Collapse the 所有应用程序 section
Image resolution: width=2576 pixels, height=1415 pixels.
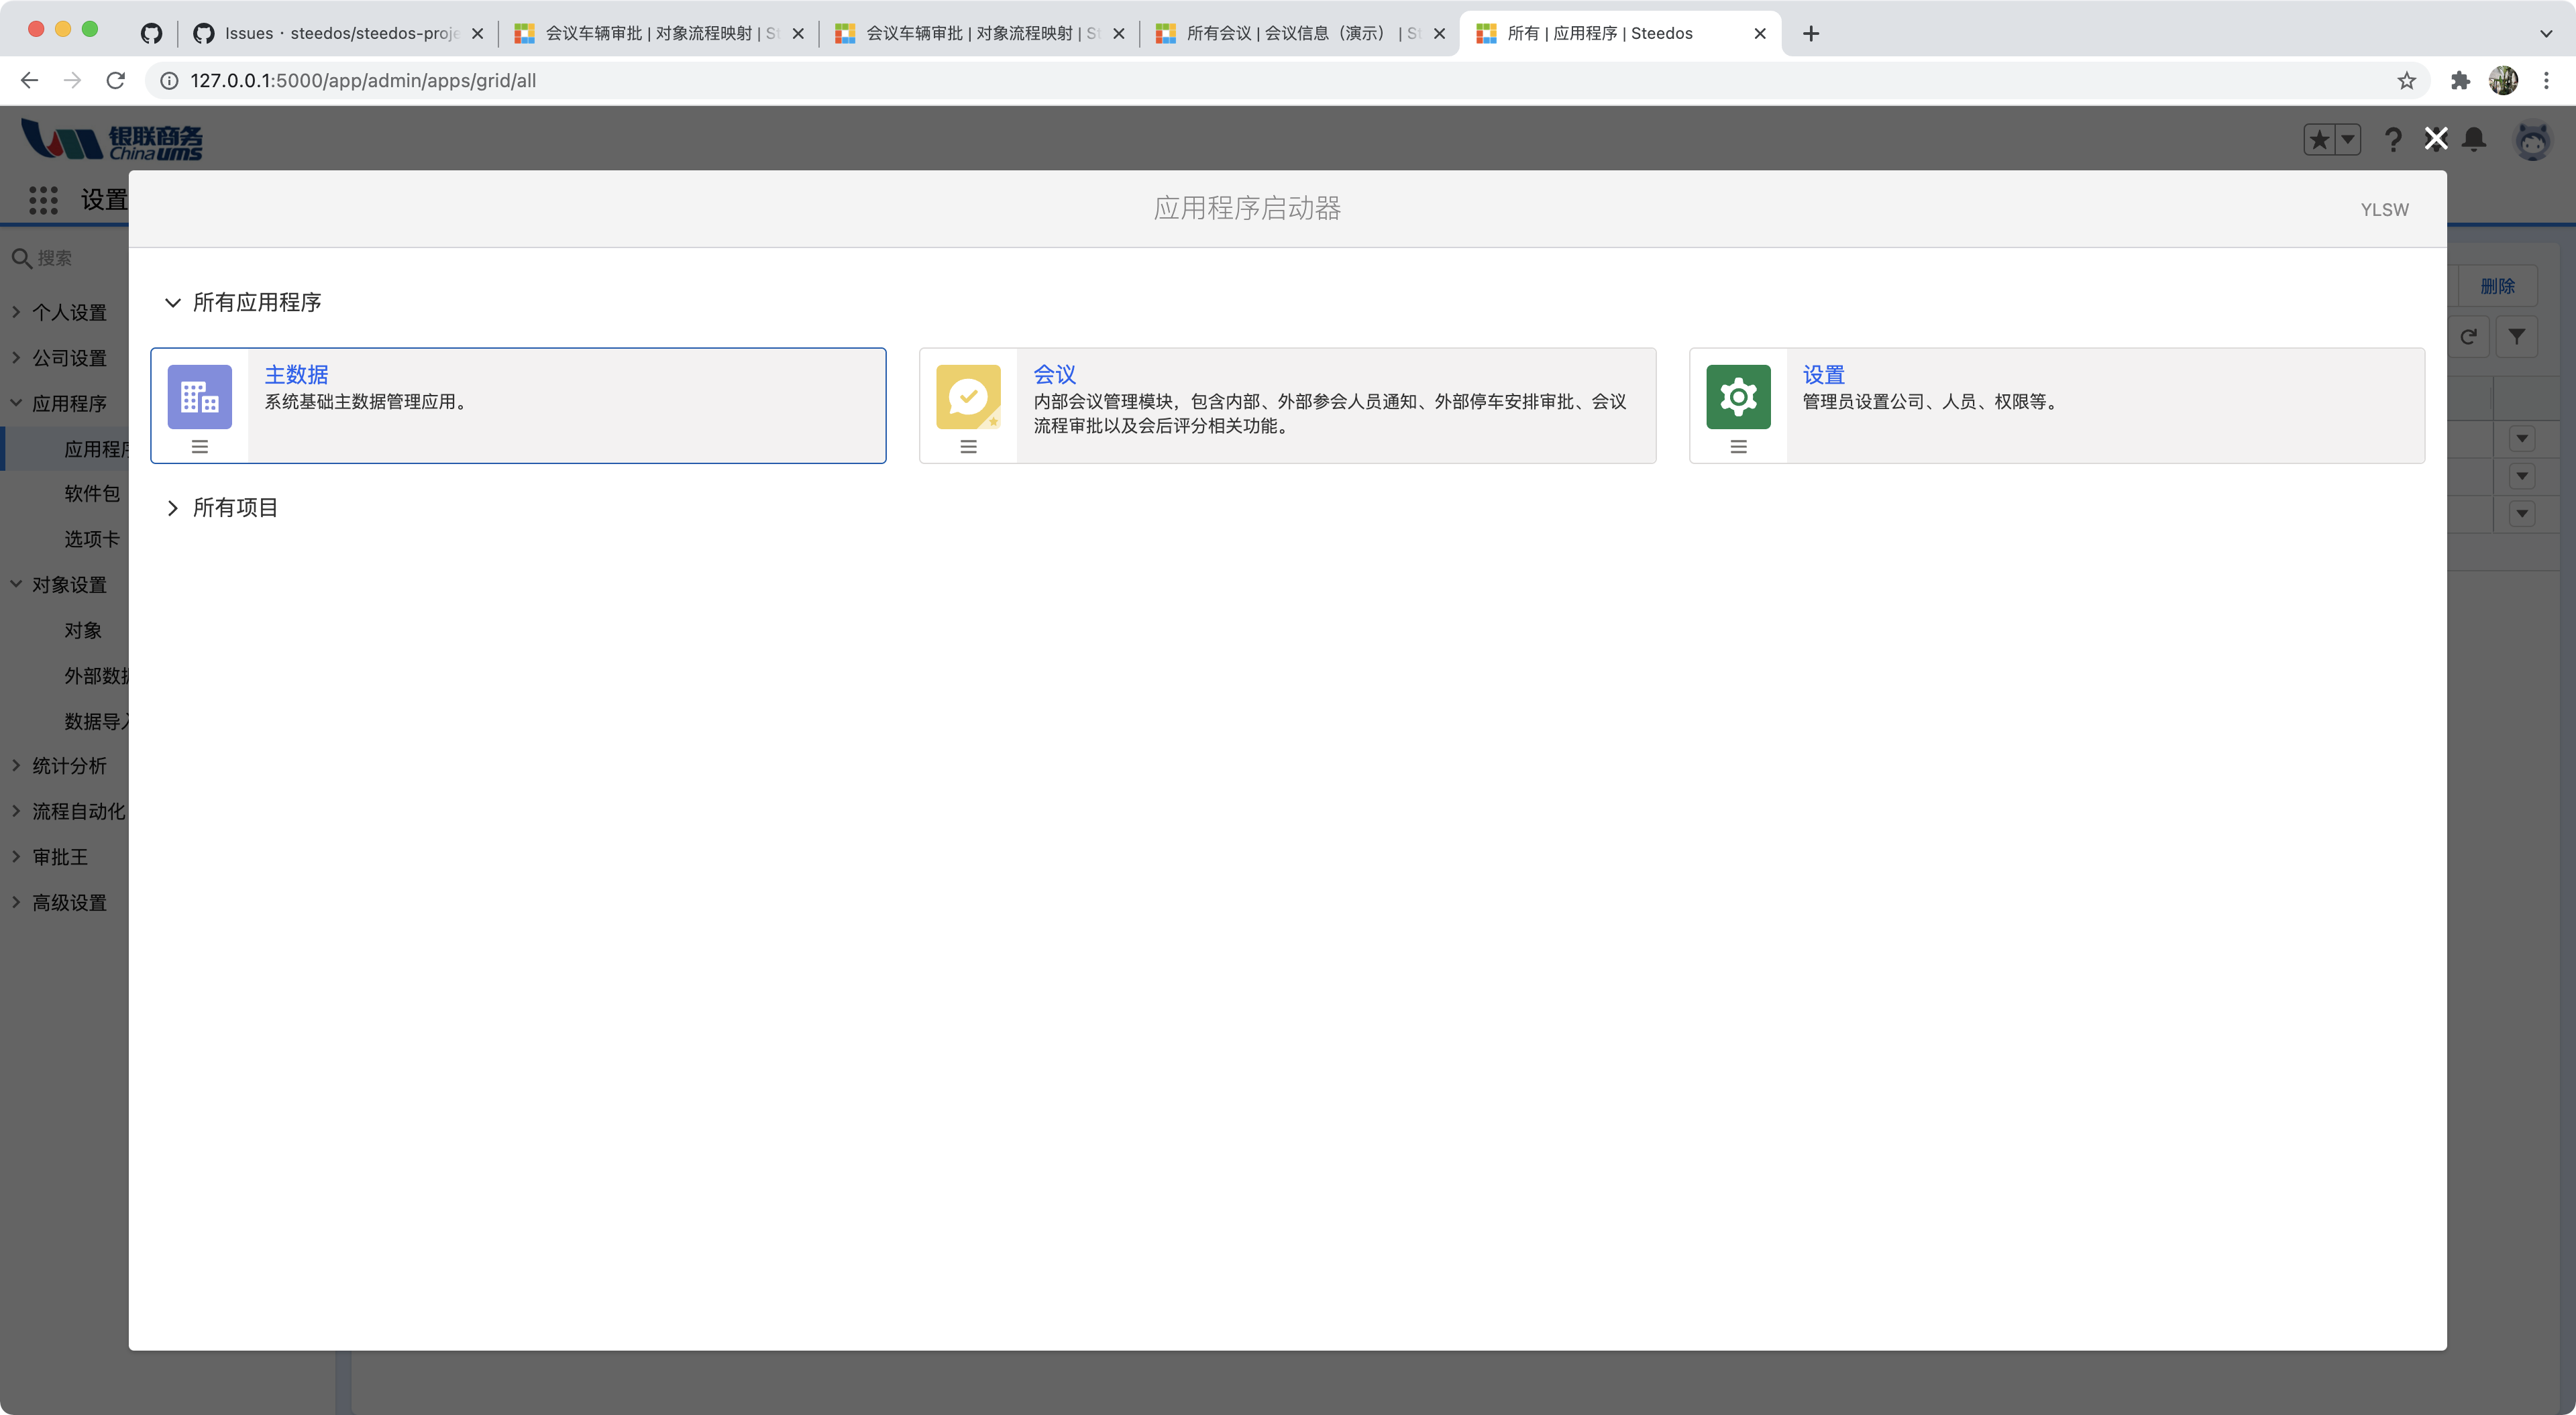(x=172, y=302)
